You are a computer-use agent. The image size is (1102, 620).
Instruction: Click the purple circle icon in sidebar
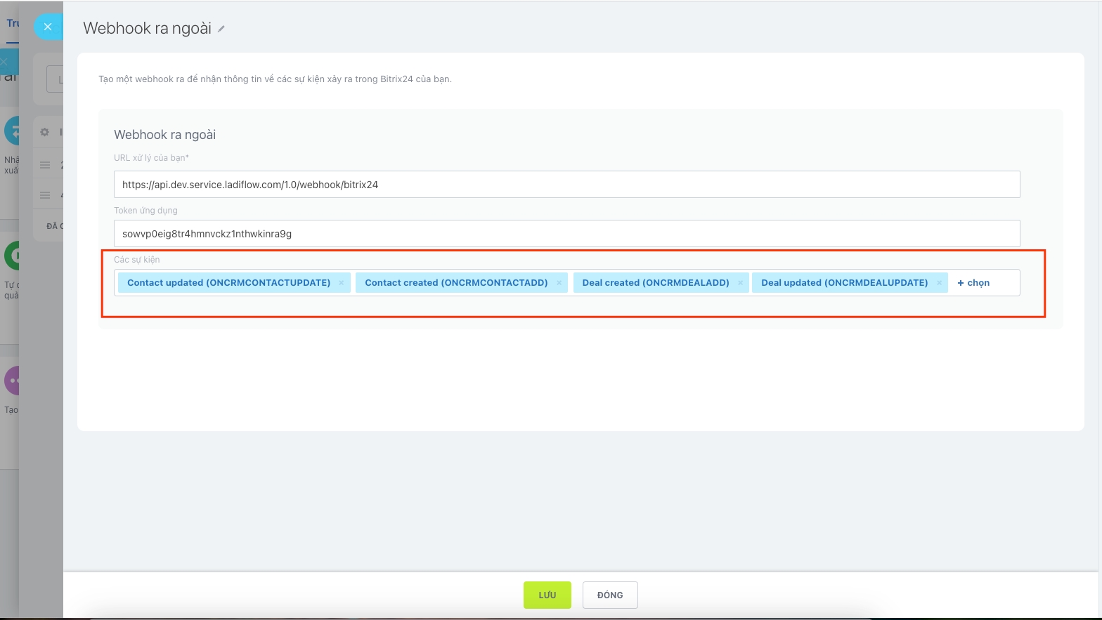(x=11, y=381)
